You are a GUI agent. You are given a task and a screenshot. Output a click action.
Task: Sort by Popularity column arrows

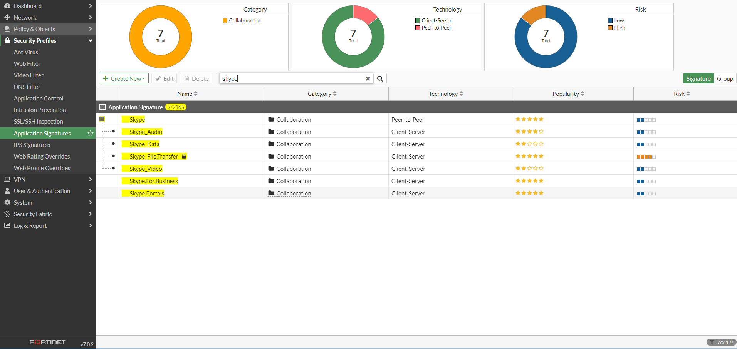pos(583,94)
